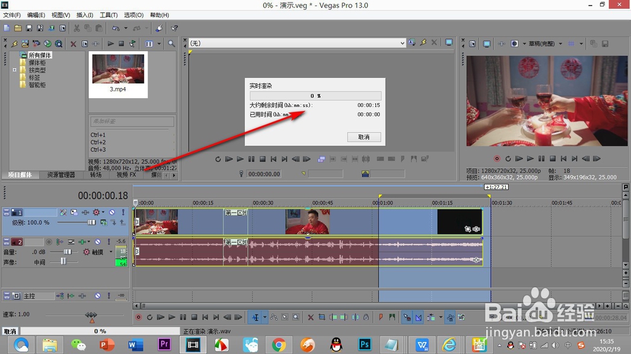Mute audio track 2
This screenshot has width=631, height=354.
[x=98, y=242]
